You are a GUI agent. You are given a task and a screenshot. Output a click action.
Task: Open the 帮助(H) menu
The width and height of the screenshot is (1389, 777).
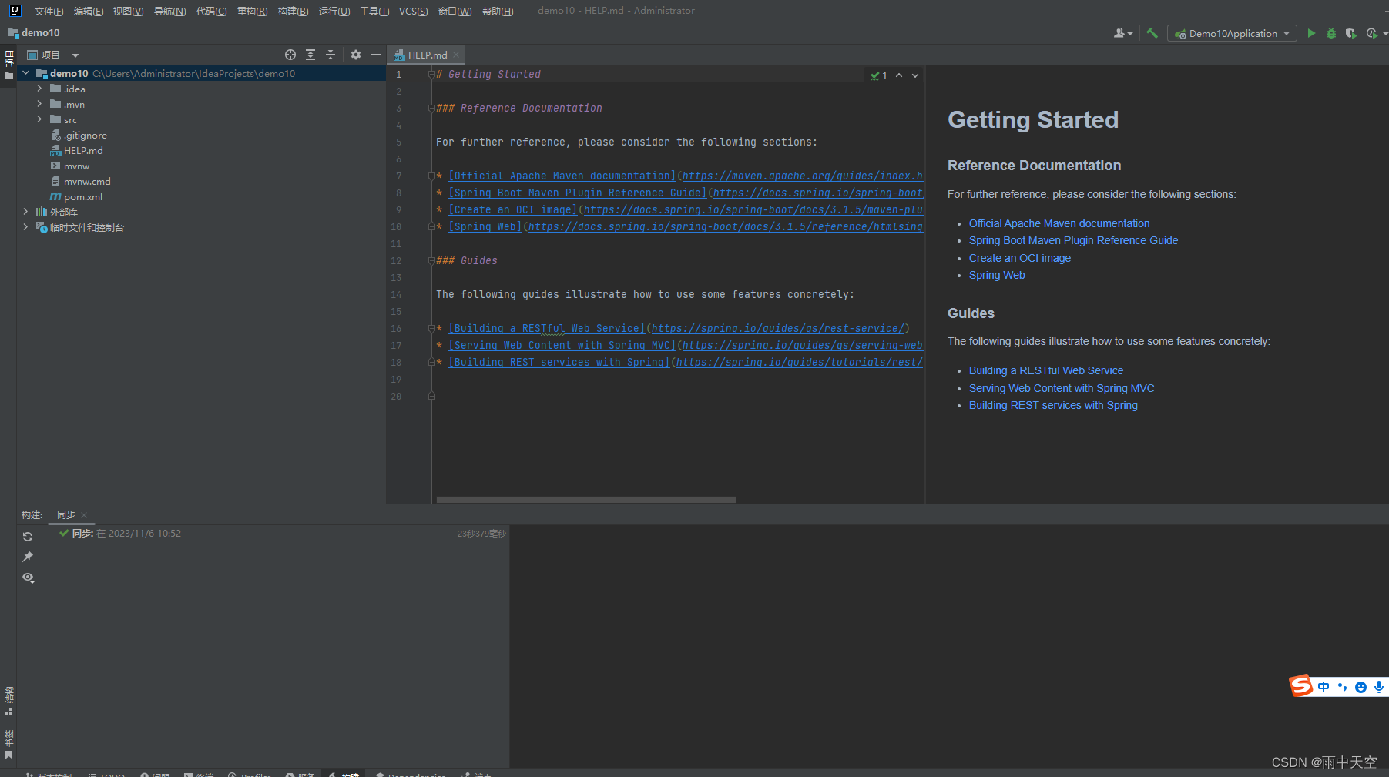(498, 11)
